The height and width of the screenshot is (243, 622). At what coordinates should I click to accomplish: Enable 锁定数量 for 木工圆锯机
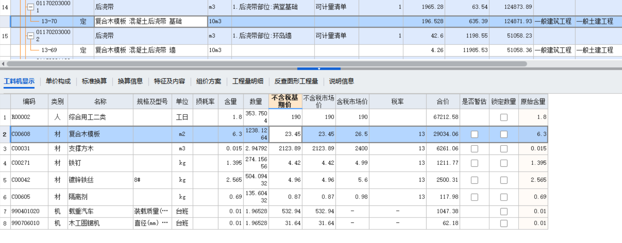[504, 223]
